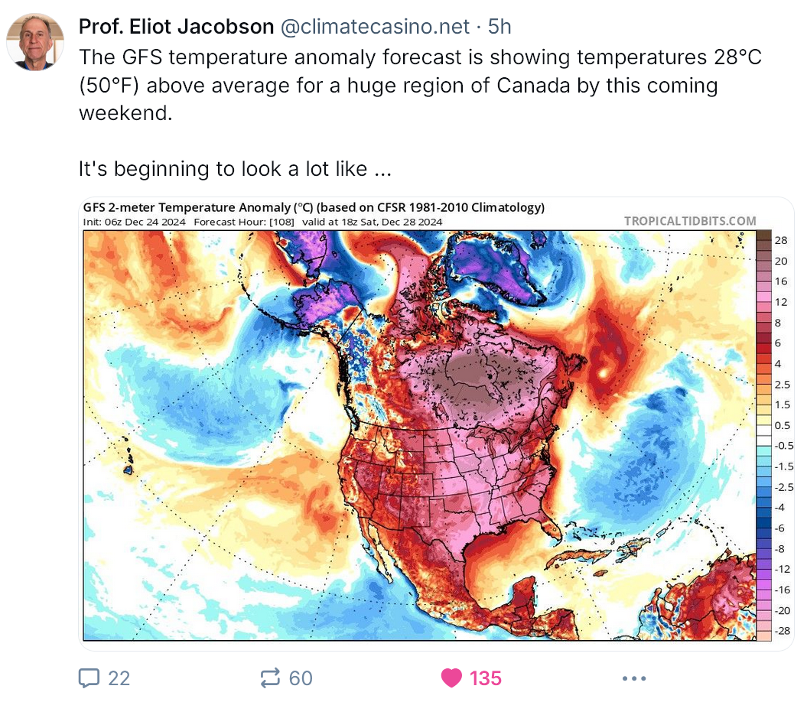Click the 22 replies count
The height and width of the screenshot is (702, 807).
[119, 678]
